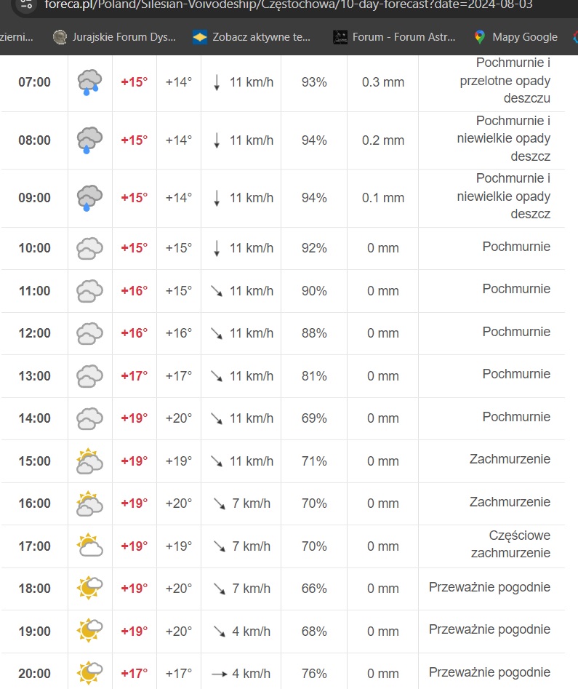Open the Zobacz aktywne te... bookmark
The height and width of the screenshot is (689, 578).
pos(252,36)
